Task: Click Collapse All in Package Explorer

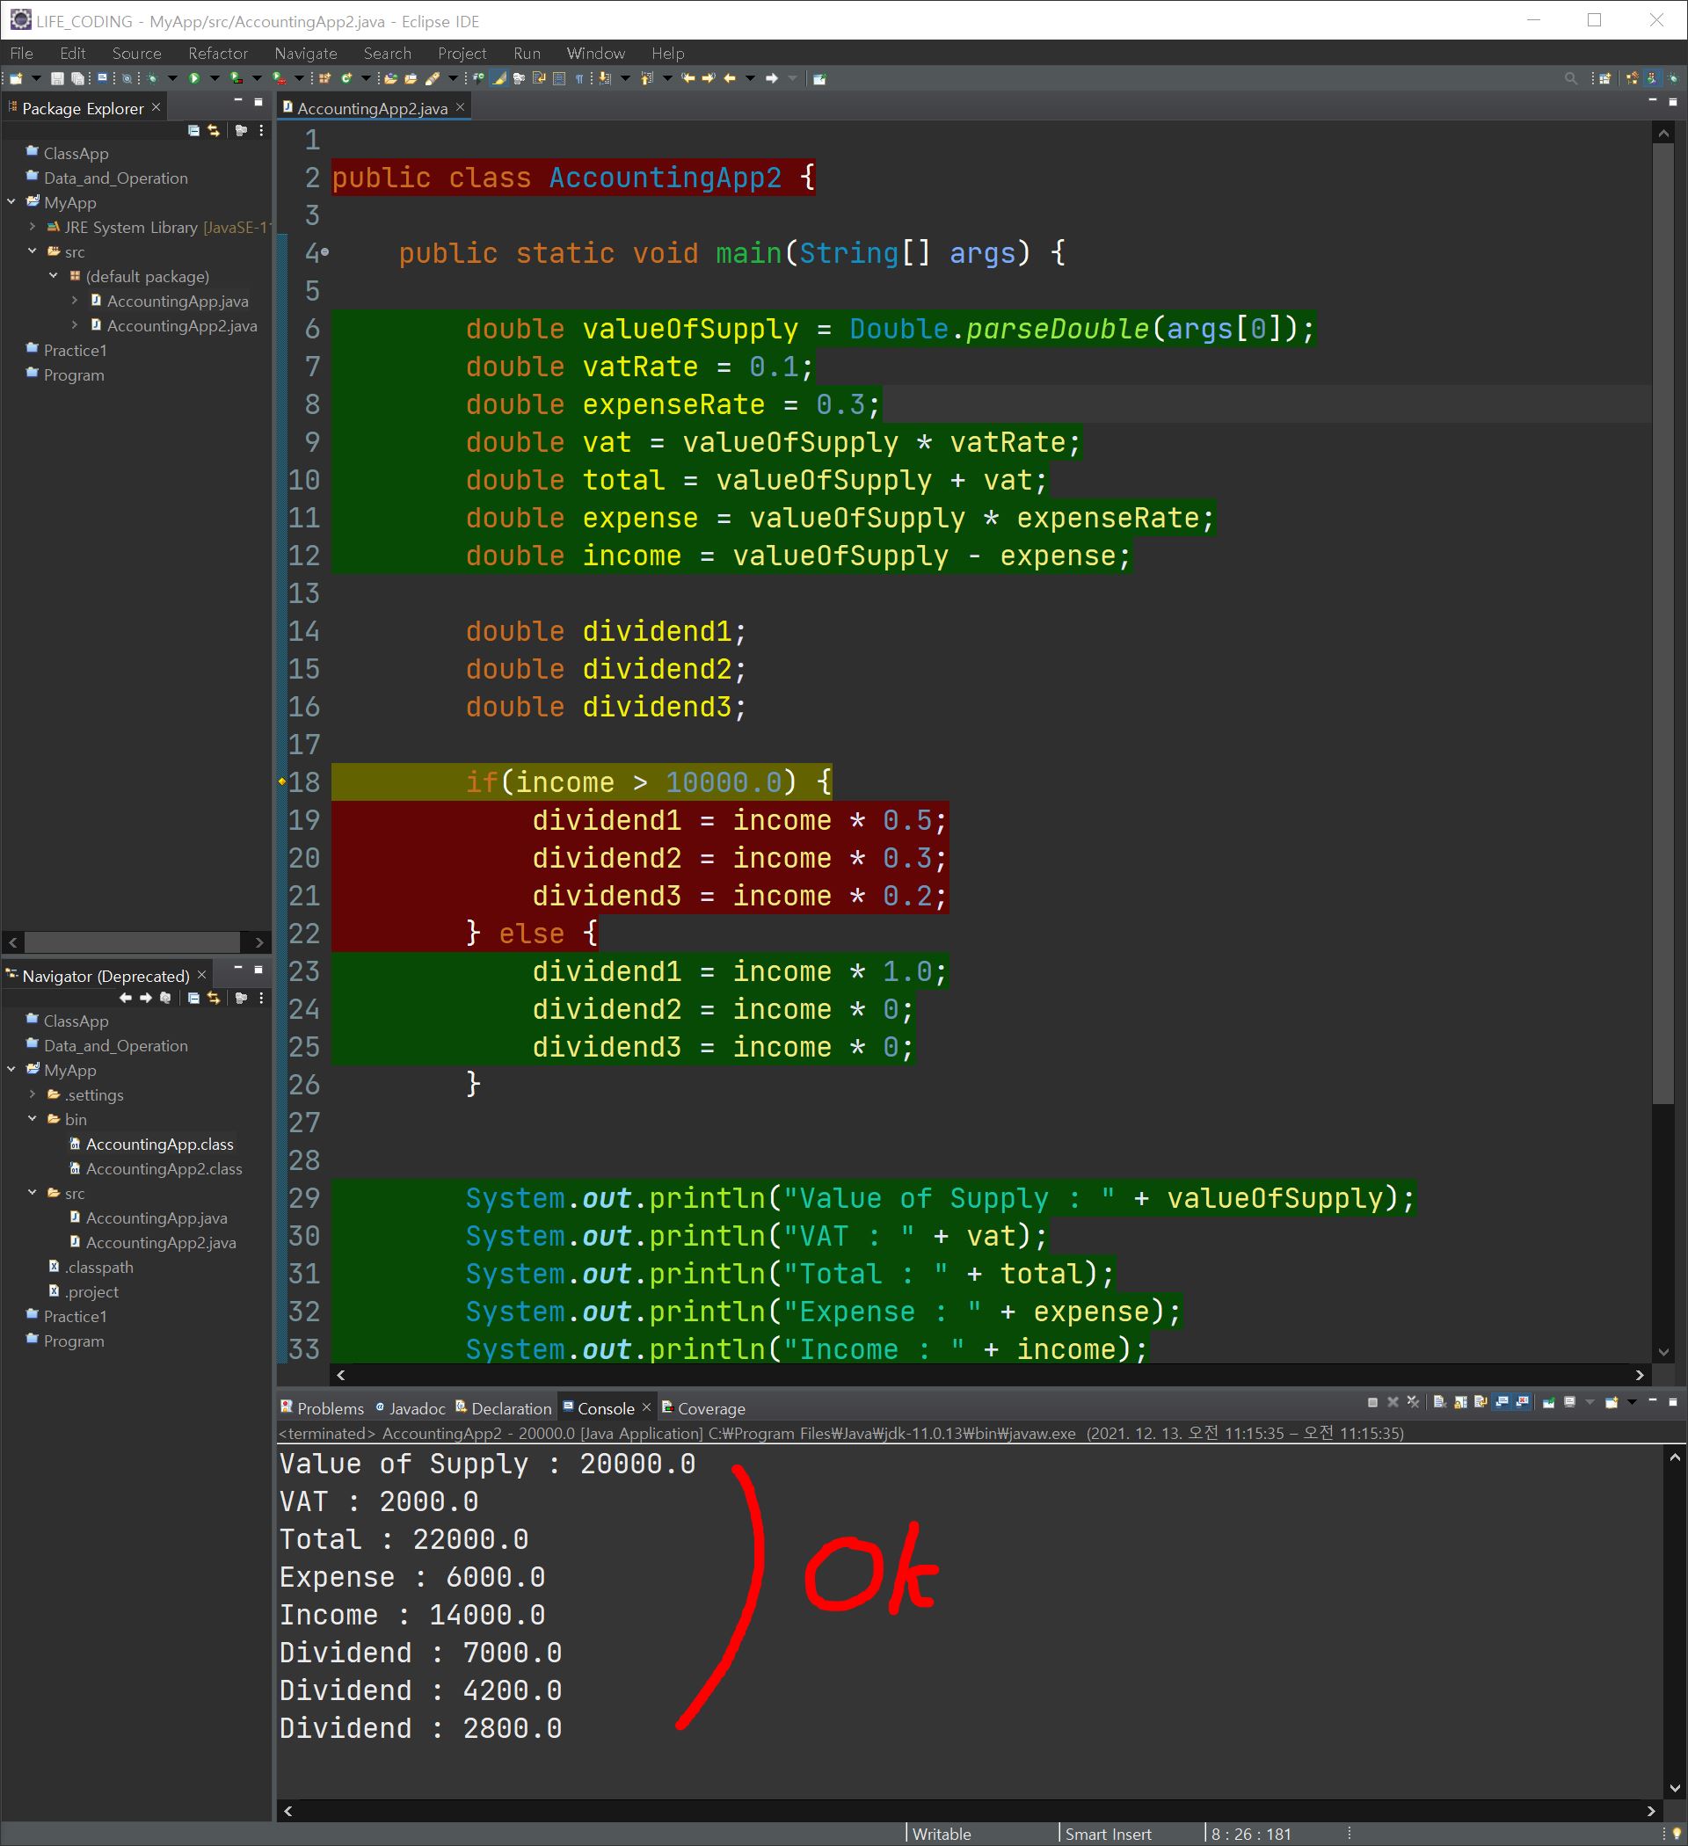Action: click(193, 131)
